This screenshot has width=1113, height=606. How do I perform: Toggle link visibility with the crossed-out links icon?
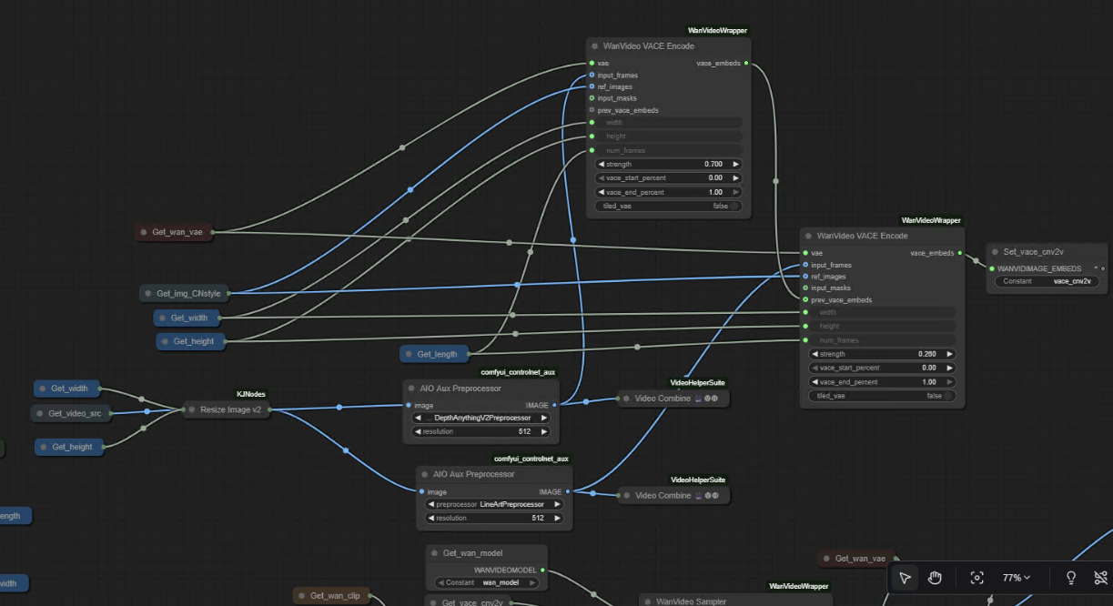pyautogui.click(x=1100, y=578)
